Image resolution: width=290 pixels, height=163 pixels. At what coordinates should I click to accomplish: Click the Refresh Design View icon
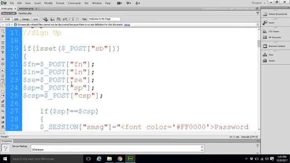click(77, 19)
